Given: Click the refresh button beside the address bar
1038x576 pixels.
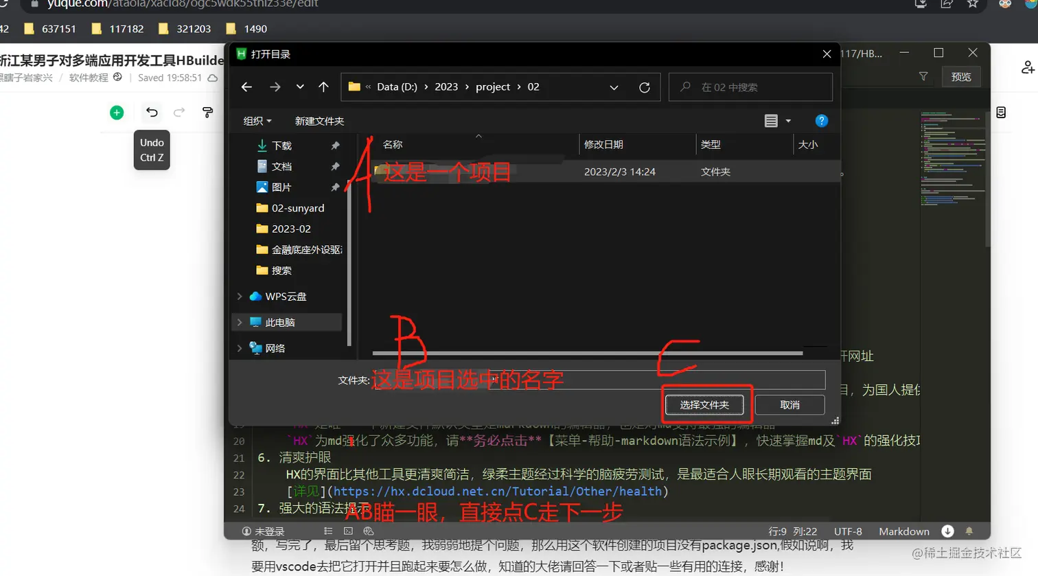Looking at the screenshot, I should click(x=644, y=87).
